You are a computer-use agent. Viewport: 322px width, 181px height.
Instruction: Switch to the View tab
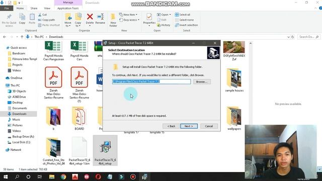point(47,8)
